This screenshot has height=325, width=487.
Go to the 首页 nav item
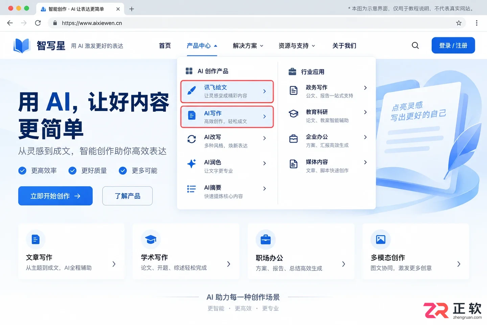tap(165, 46)
